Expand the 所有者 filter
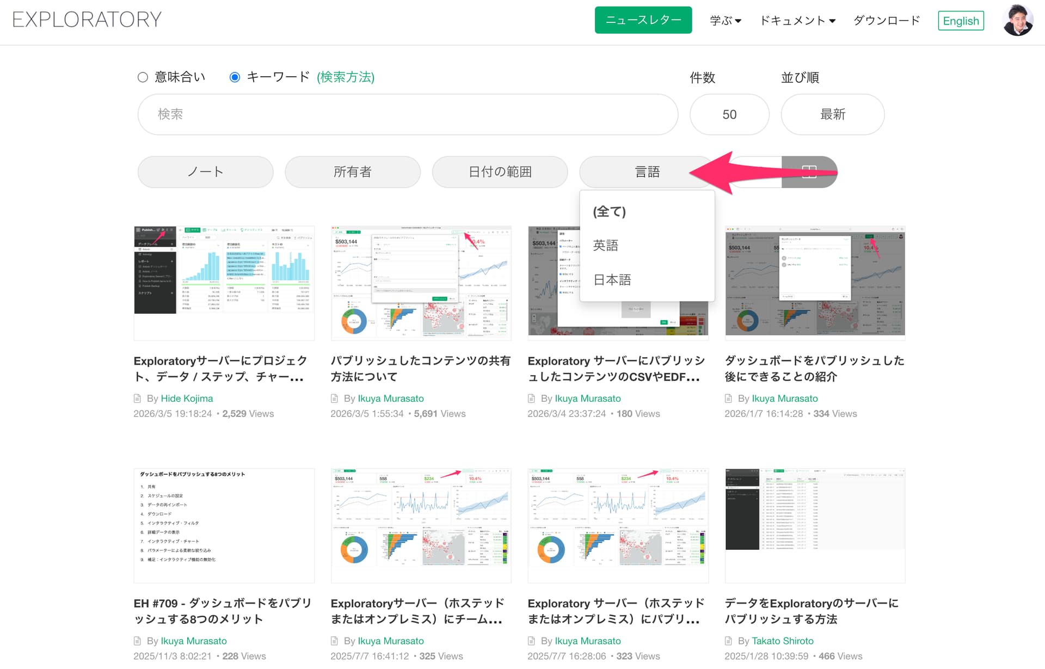The height and width of the screenshot is (669, 1045). [x=353, y=172]
